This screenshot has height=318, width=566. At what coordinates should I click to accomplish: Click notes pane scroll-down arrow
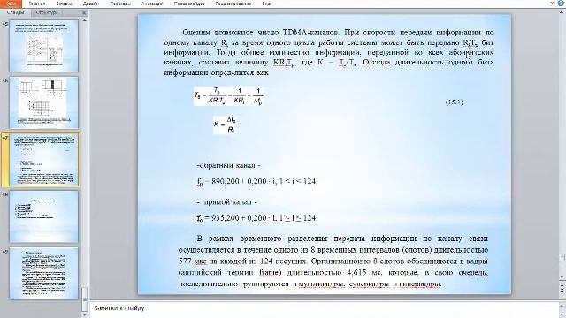[562, 314]
